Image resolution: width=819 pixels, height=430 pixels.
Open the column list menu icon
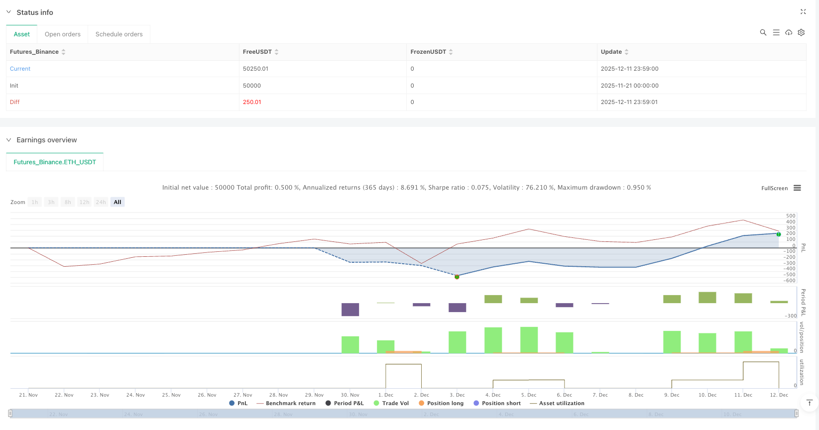point(776,32)
